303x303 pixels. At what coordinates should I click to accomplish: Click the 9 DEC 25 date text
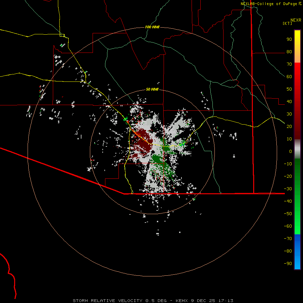click(203, 301)
